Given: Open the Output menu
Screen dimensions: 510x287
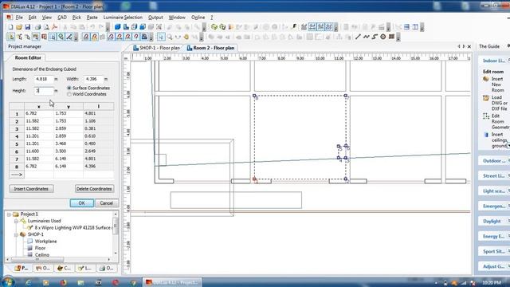Looking at the screenshot, I should point(155,18).
